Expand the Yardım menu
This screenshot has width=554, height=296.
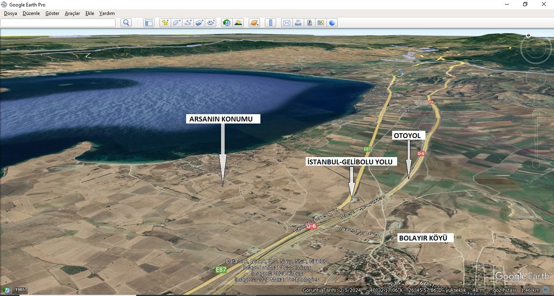107,13
